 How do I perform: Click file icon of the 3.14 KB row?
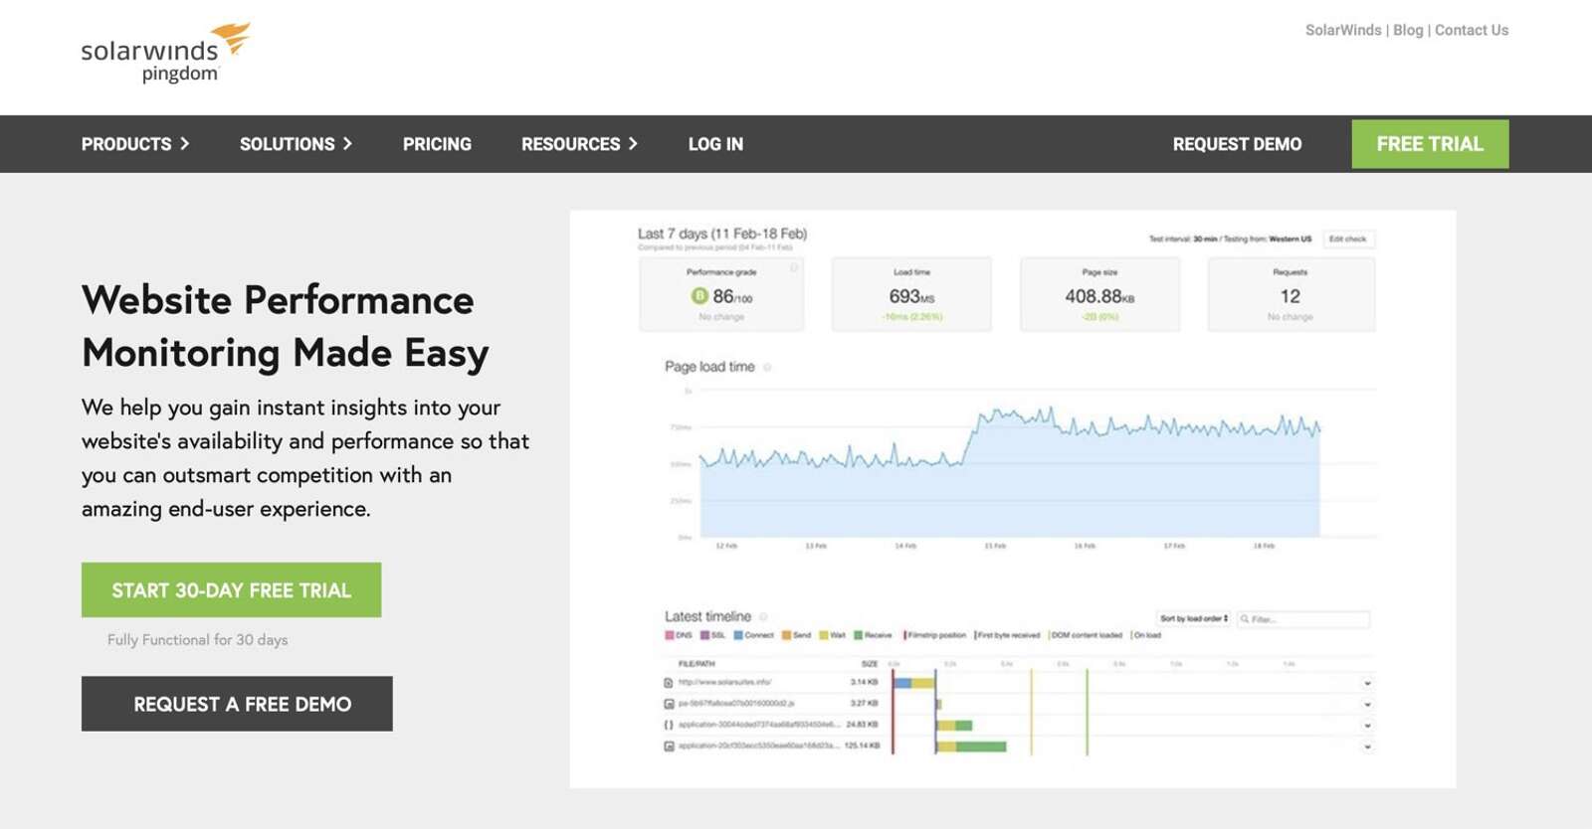pos(669,683)
